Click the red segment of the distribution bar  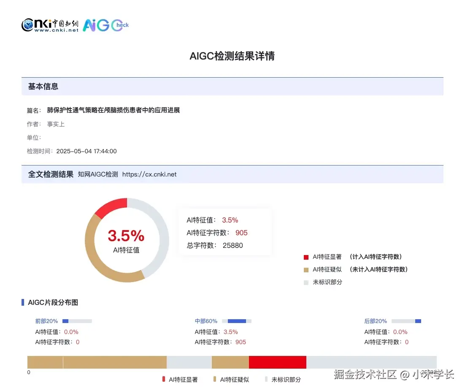[x=278, y=362]
